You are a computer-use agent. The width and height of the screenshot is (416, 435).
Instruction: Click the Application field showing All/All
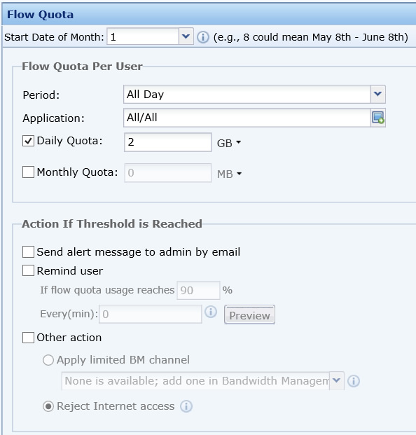coord(247,118)
